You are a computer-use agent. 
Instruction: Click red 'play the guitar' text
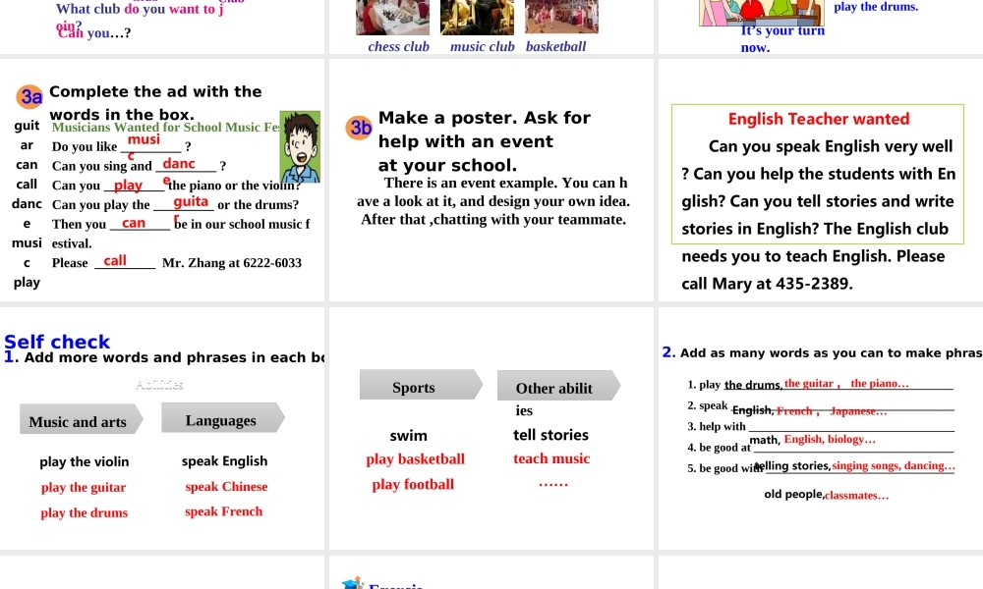click(x=84, y=488)
